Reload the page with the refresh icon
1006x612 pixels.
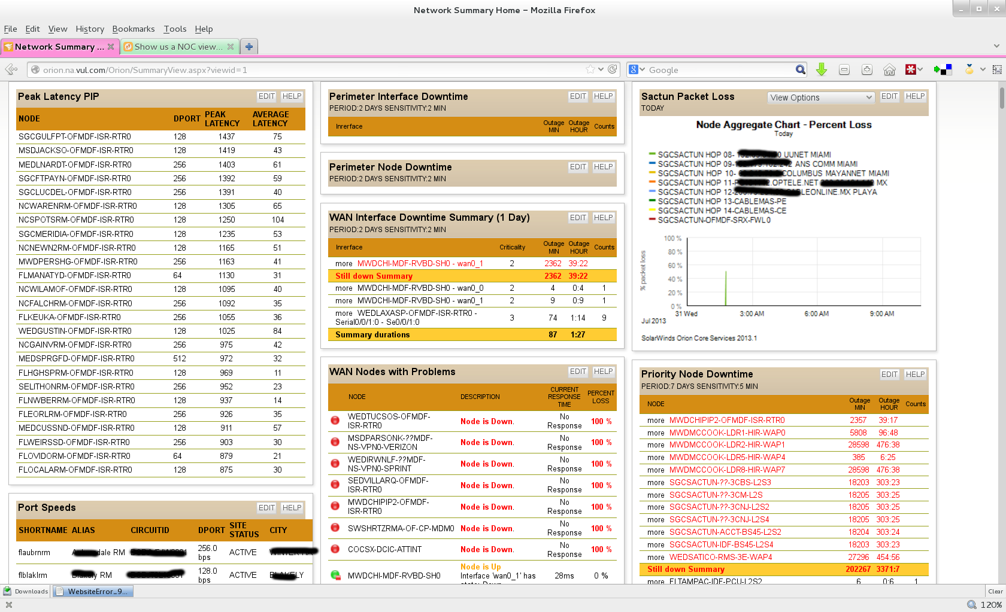613,69
